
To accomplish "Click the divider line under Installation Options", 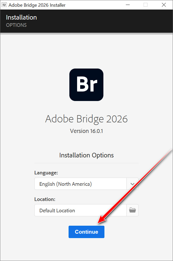I will [86, 163].
